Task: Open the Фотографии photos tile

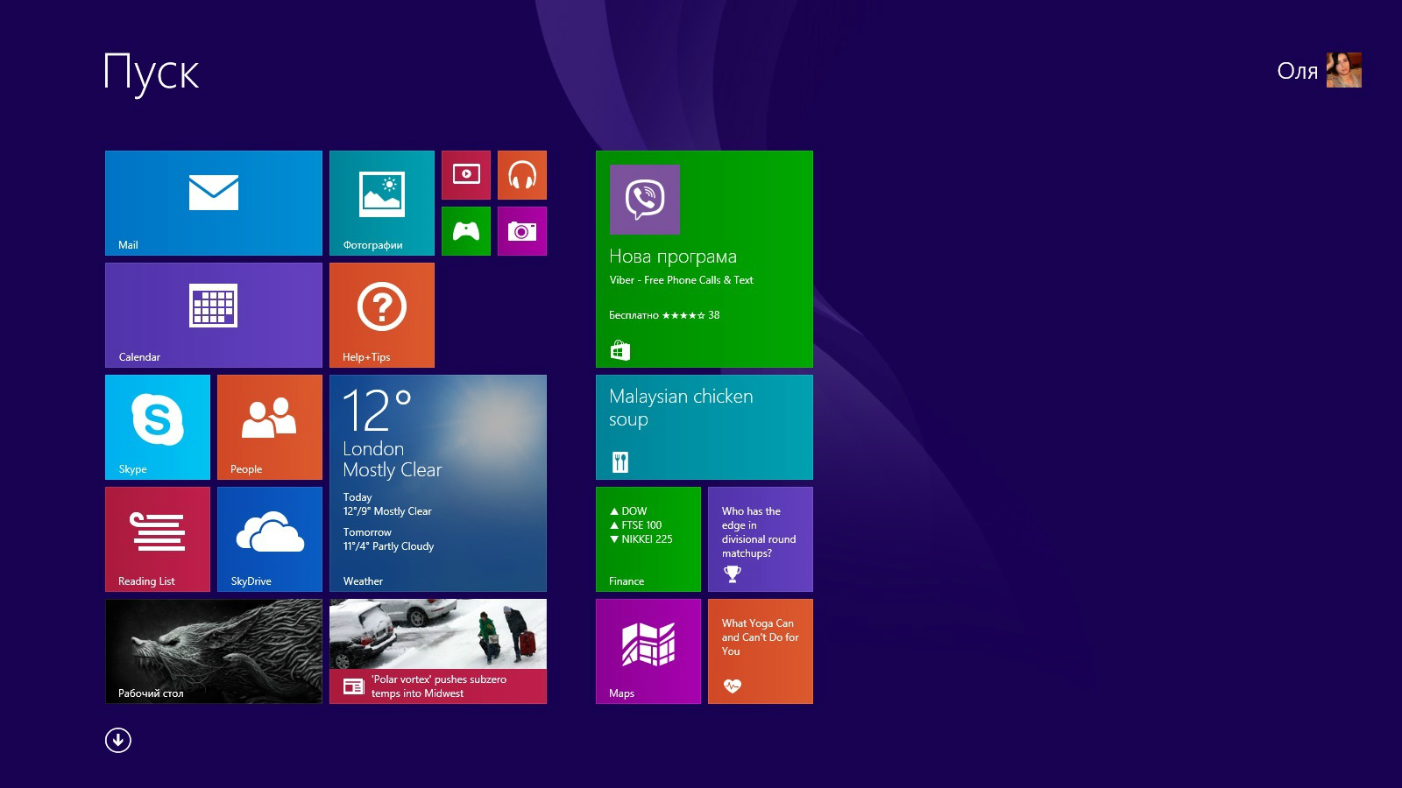Action: (382, 203)
